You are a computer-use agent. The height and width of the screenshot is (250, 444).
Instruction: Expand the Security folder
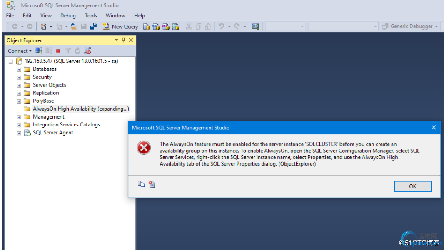click(x=19, y=77)
